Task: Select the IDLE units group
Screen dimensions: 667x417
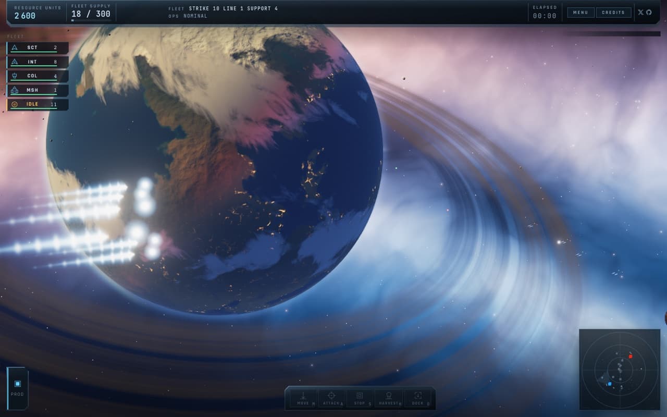Action: 38,104
